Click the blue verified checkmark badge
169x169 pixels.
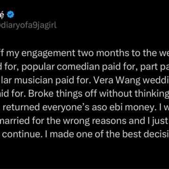(x=11, y=15)
